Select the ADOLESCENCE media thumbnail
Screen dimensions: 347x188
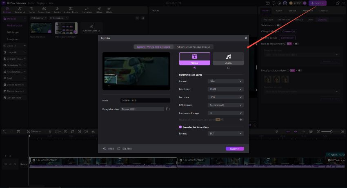[41, 28]
